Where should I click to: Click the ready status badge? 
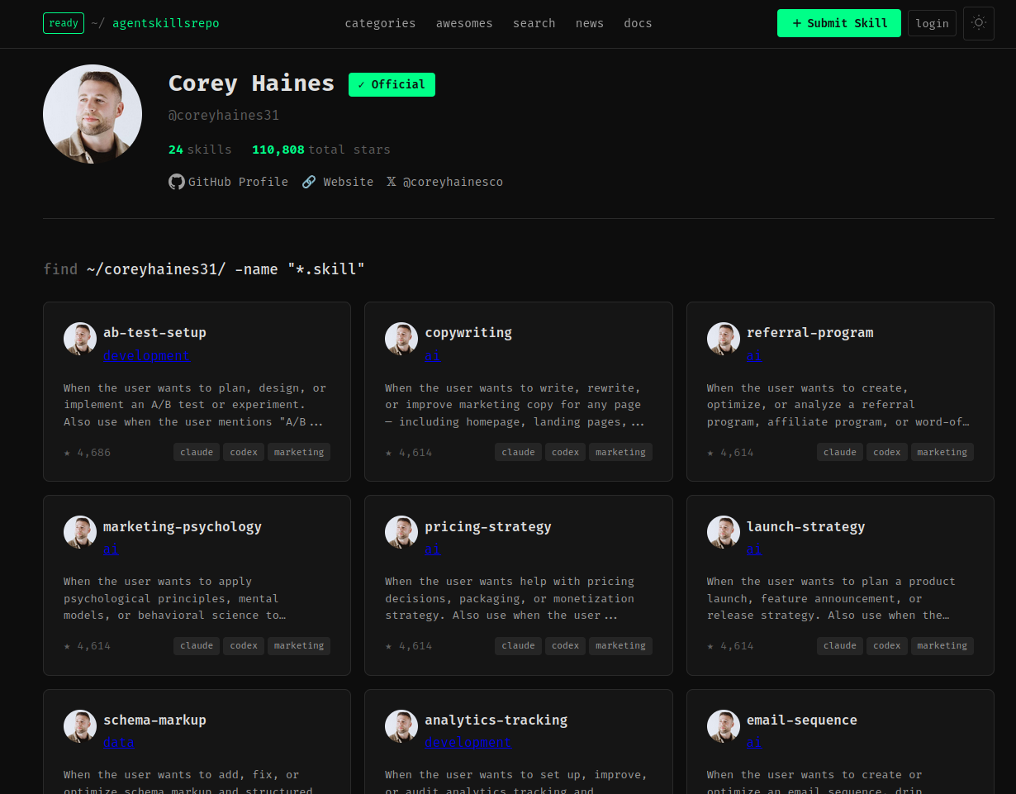[64, 23]
